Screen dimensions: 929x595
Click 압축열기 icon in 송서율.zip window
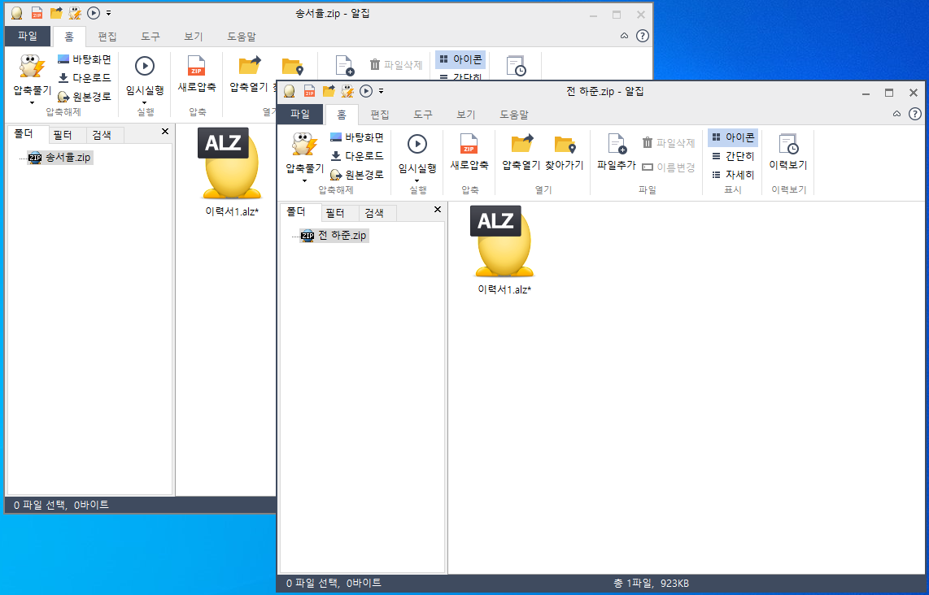(x=250, y=66)
